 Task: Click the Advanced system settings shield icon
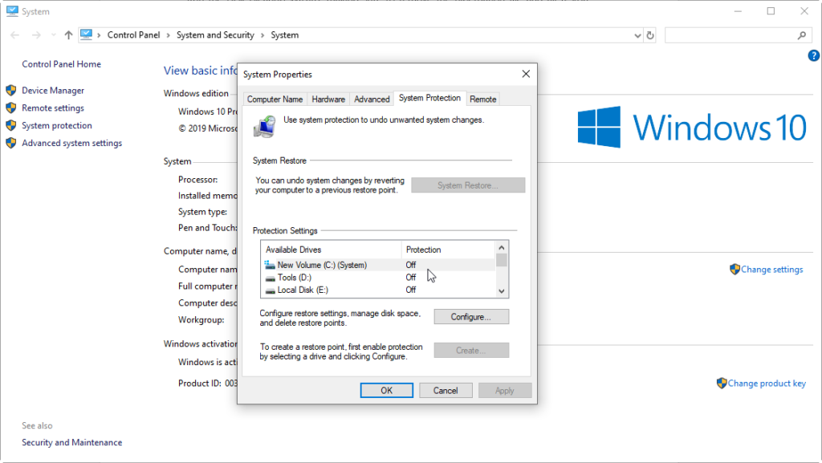[11, 144]
